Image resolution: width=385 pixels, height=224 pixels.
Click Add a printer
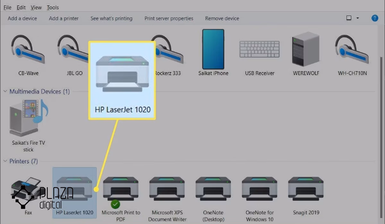(64, 19)
